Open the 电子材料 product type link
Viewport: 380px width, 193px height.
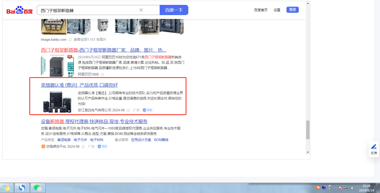[x=97, y=140]
